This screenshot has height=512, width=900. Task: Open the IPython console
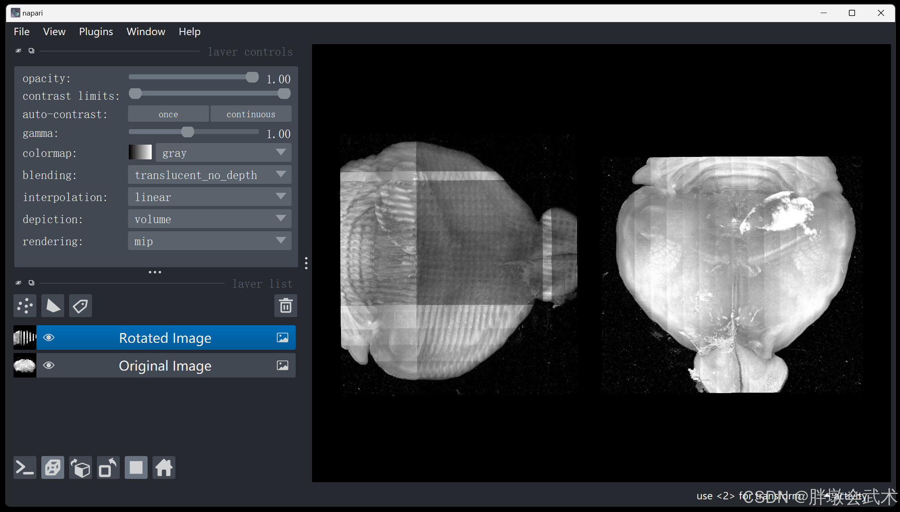click(25, 467)
